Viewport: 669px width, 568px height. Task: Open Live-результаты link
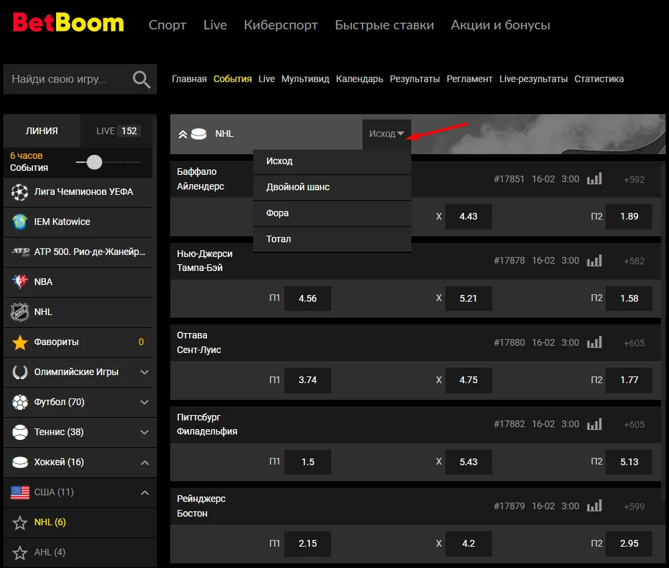[533, 79]
